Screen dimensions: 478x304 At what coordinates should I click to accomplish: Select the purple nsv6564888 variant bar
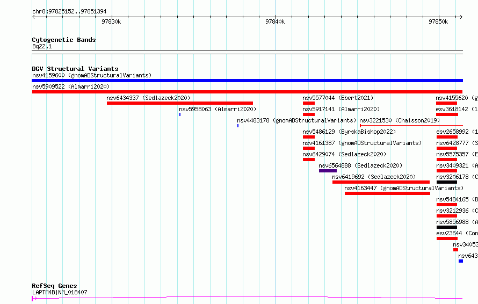tap(328, 171)
